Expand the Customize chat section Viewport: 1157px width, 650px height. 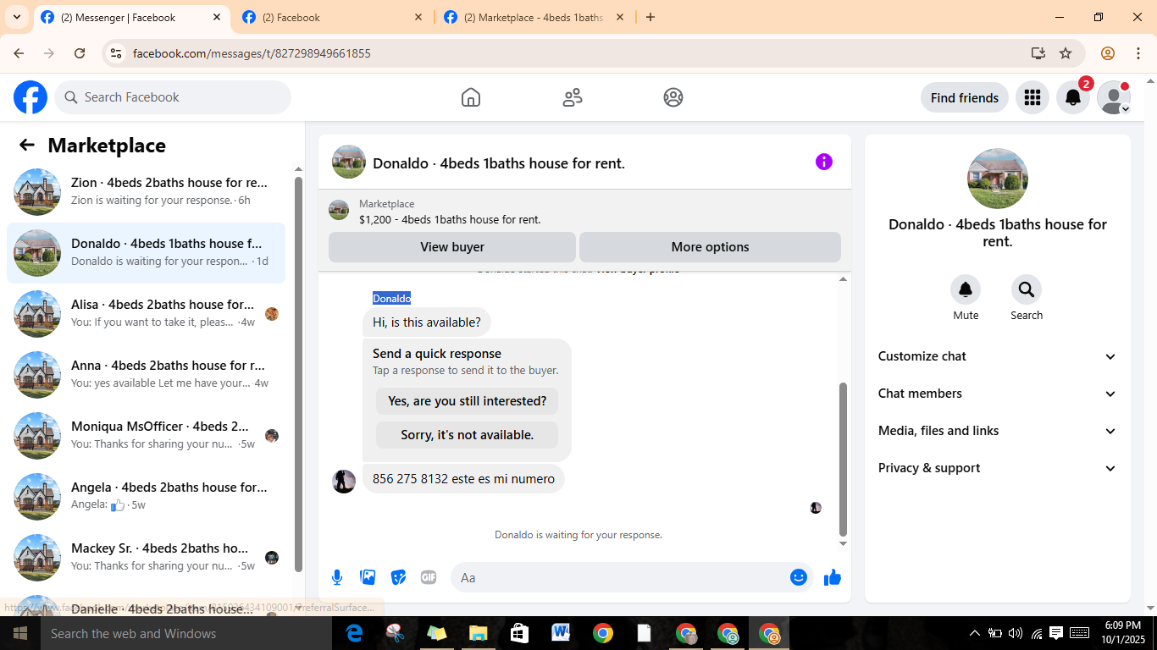coord(998,356)
